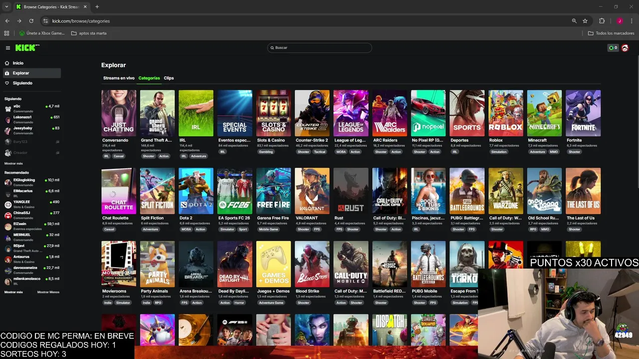This screenshot has height=359, width=639.
Task: Close the Browse Categories tab
Action: (85, 7)
